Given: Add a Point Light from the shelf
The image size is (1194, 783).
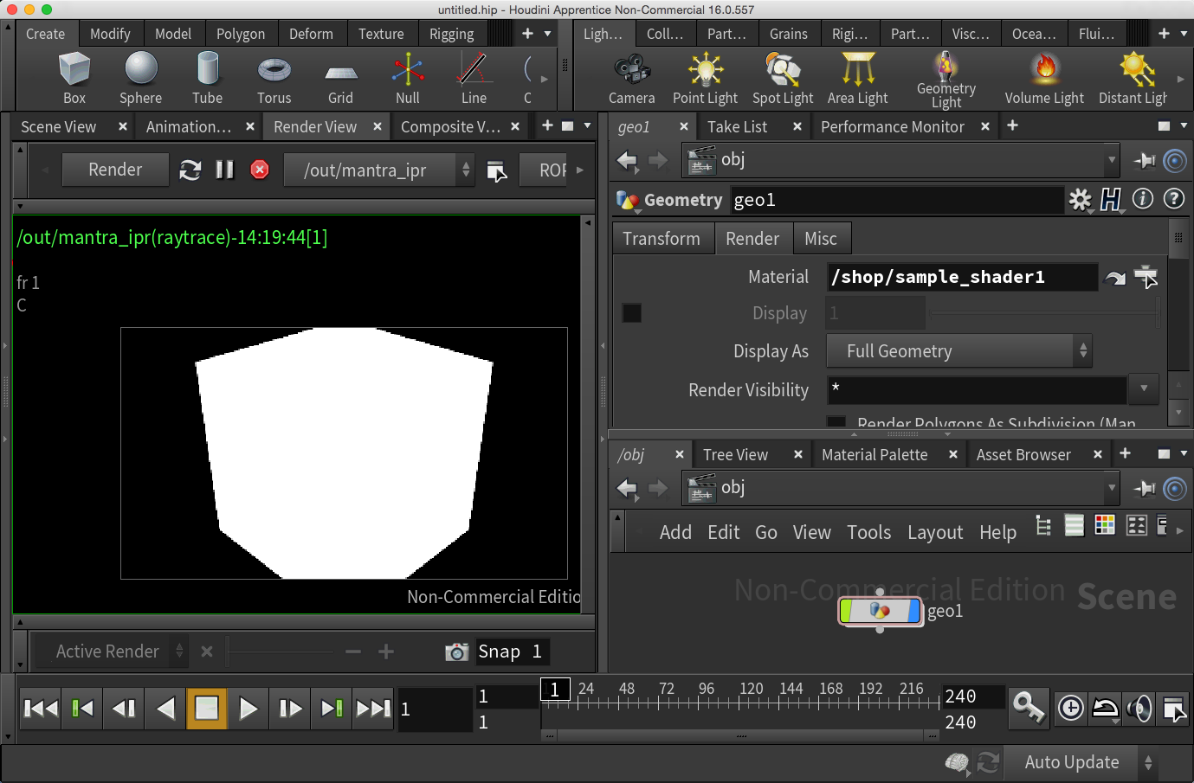Looking at the screenshot, I should pos(705,78).
